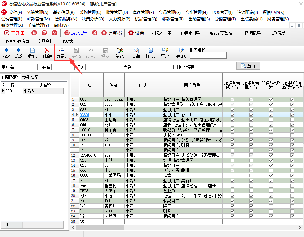The image size is (304, 237).
Task: Toggle 允许Pos退货 for account 0902
Action: point(271,120)
